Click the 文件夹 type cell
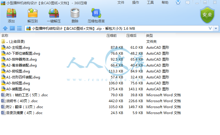220x135 pixels. [151, 42]
